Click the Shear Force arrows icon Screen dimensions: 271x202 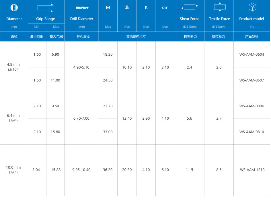coord(189,7)
